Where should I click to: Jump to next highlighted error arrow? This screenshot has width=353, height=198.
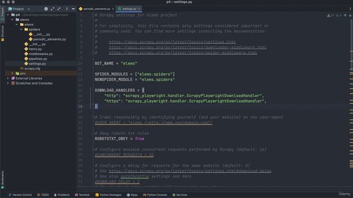(350, 15)
